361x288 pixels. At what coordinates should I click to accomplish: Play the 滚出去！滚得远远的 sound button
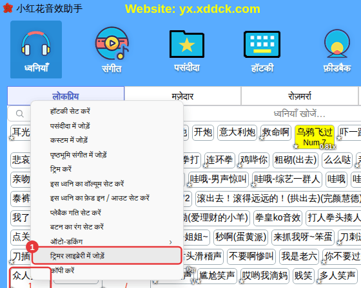pyautogui.click(x=278, y=199)
